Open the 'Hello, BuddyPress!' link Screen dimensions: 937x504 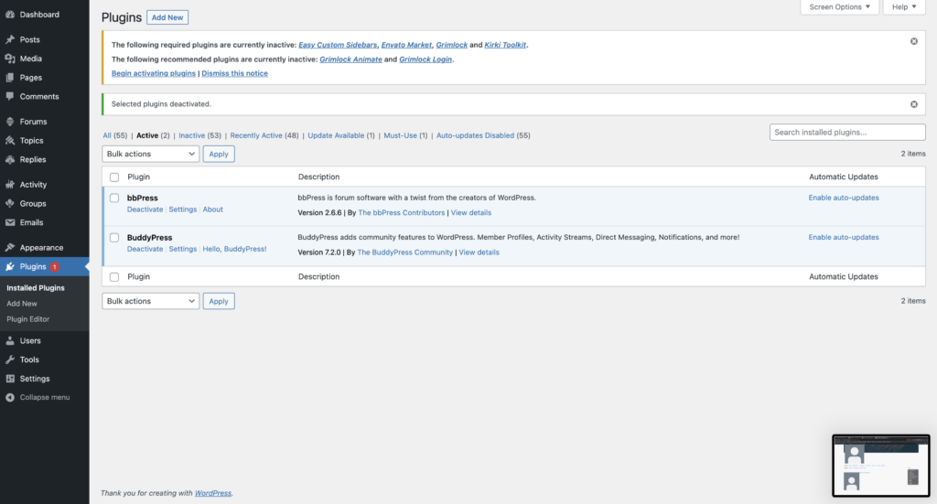234,249
